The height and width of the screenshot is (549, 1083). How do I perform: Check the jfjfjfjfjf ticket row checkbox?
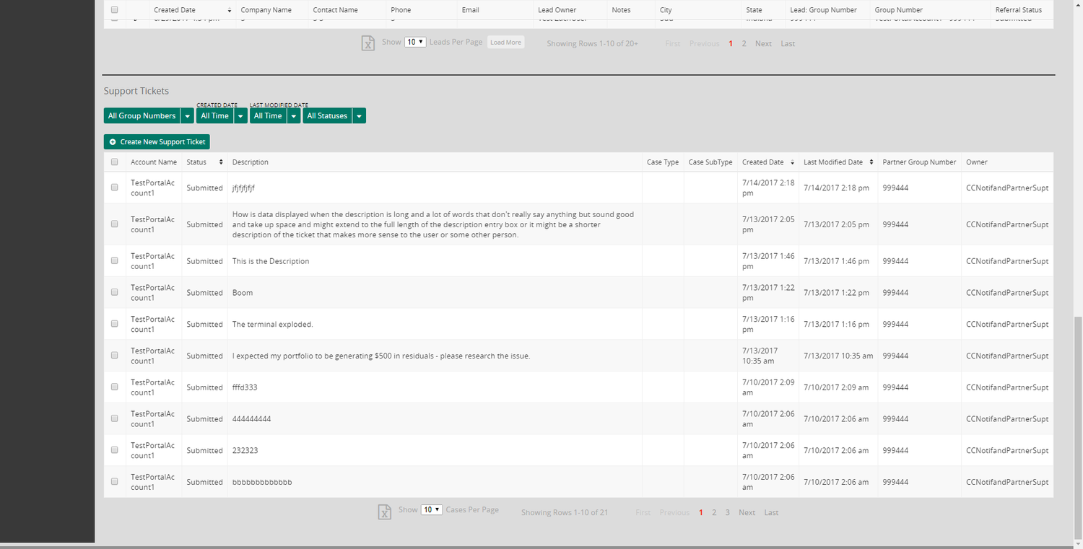click(x=114, y=188)
